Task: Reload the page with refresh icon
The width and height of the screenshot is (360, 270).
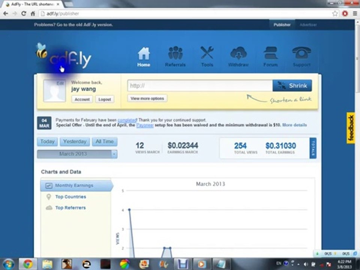Action: pyautogui.click(x=24, y=13)
